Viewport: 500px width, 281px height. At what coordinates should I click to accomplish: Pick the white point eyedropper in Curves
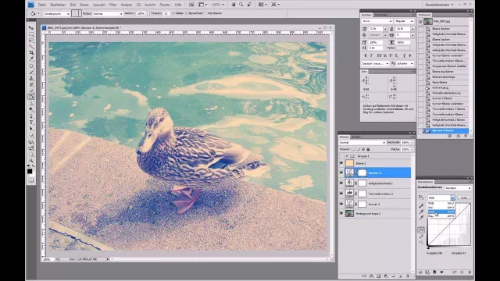click(421, 218)
